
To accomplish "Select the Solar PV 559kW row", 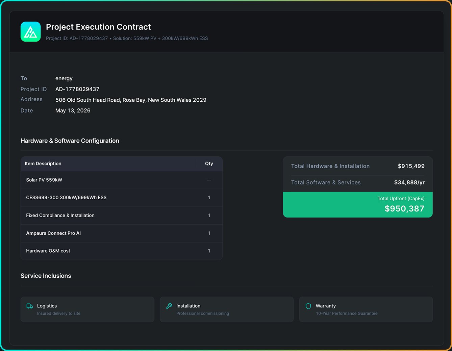I will pyautogui.click(x=122, y=180).
